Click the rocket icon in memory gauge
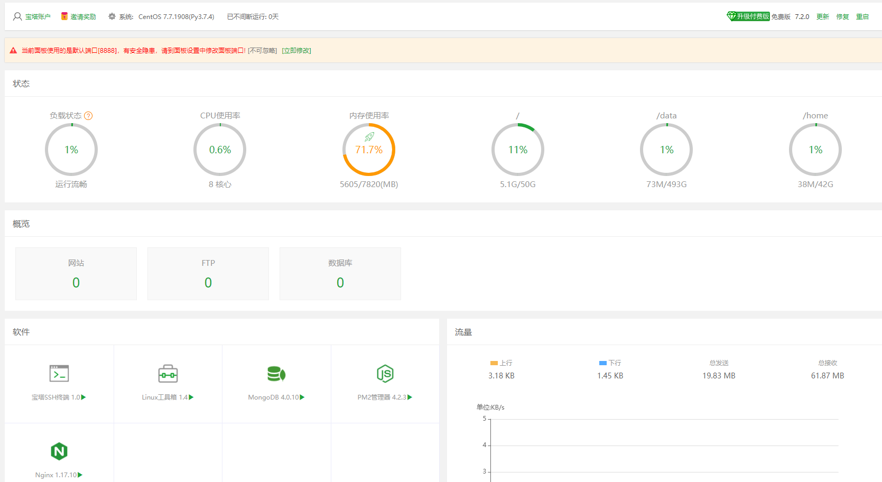The height and width of the screenshot is (482, 882). coord(369,137)
